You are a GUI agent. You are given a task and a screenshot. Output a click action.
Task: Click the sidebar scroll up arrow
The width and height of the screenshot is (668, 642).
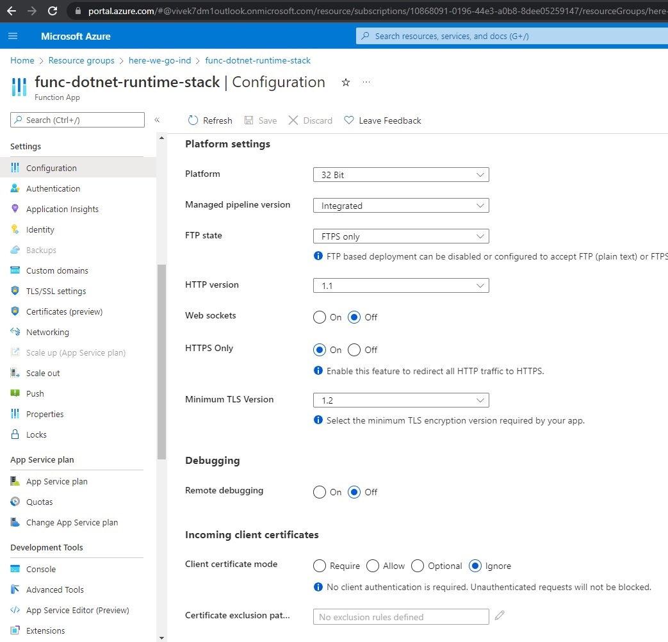[161, 138]
